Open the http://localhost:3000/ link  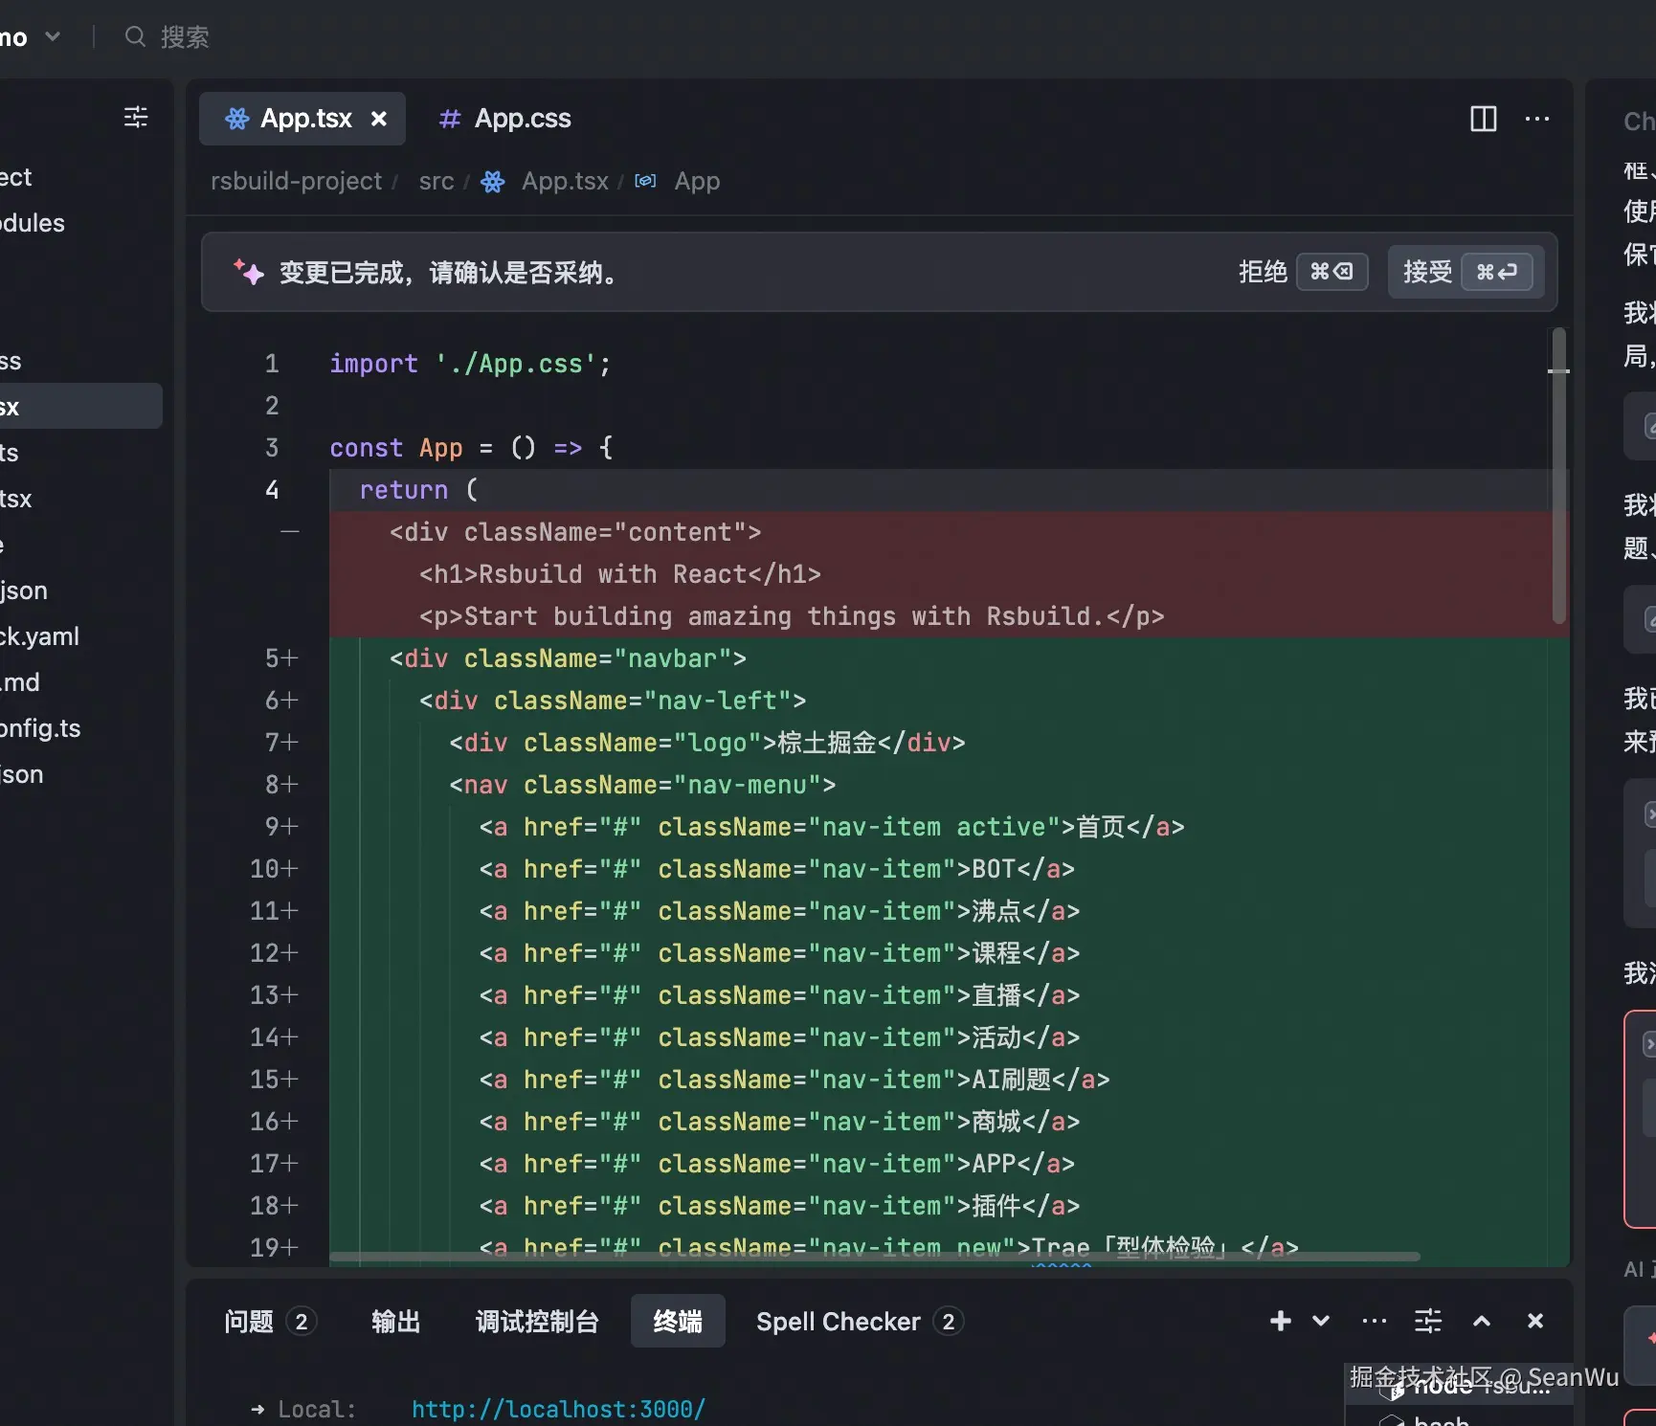point(558,1409)
